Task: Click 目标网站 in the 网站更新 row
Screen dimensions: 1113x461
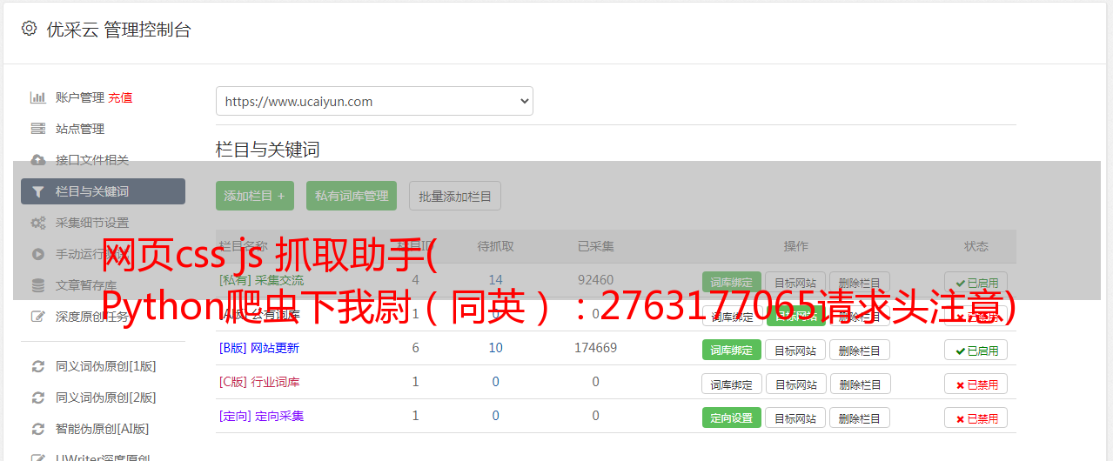Action: [795, 350]
